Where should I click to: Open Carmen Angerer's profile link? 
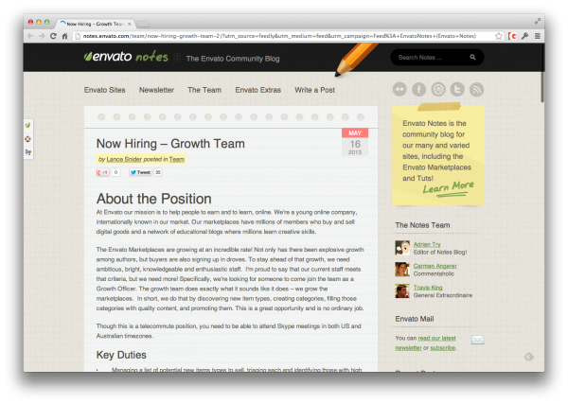point(435,266)
